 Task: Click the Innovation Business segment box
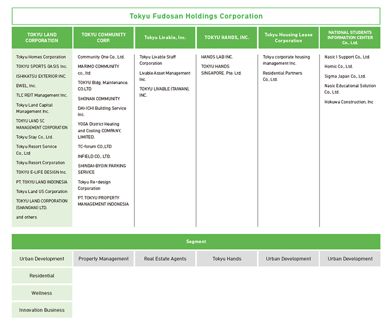[42, 310]
